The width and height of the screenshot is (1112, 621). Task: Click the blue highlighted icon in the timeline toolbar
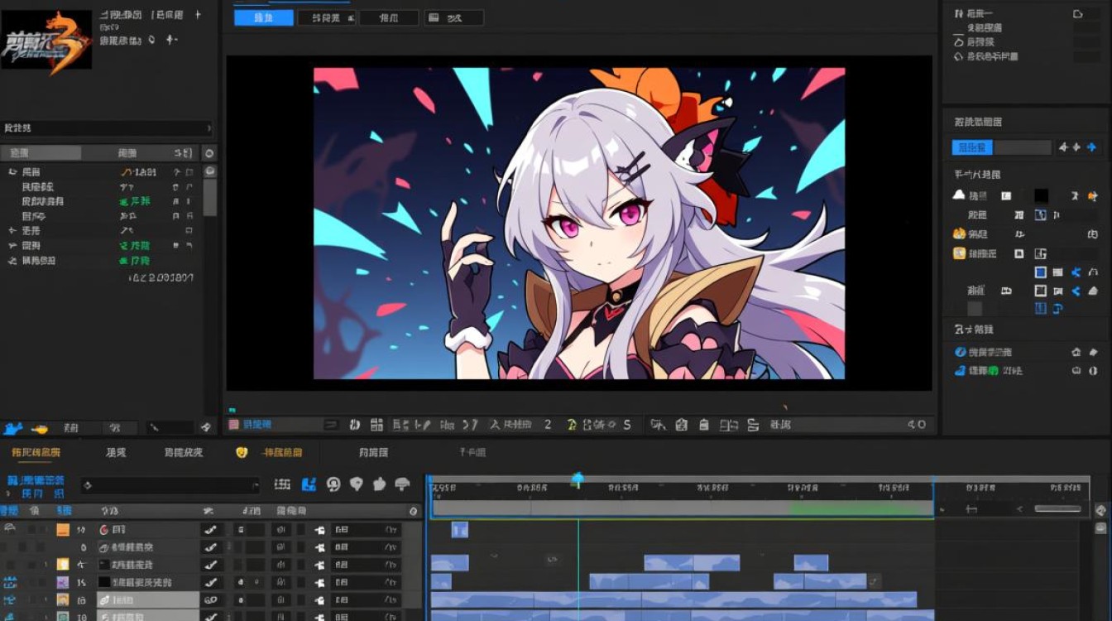tap(309, 484)
